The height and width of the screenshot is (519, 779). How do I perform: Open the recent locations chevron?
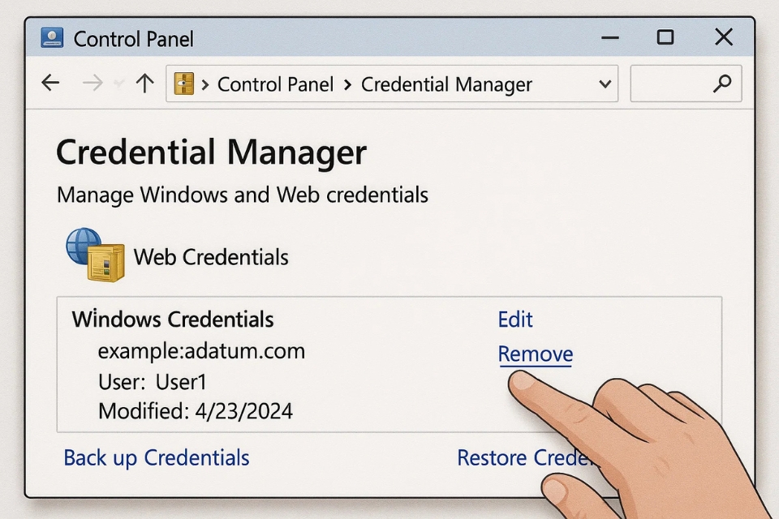pyautogui.click(x=120, y=84)
